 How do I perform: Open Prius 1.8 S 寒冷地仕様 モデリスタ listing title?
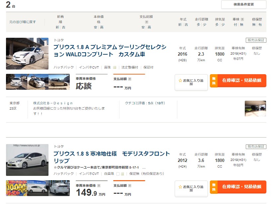point(112,157)
